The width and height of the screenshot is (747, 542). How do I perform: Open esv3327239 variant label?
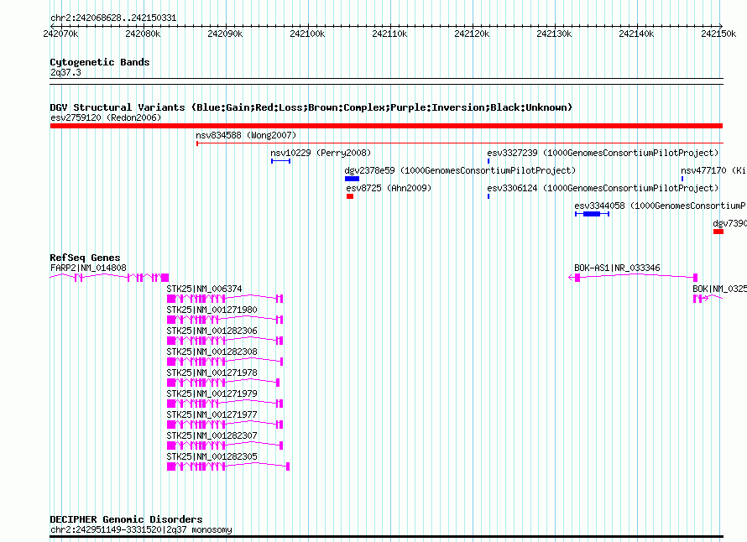tap(603, 153)
